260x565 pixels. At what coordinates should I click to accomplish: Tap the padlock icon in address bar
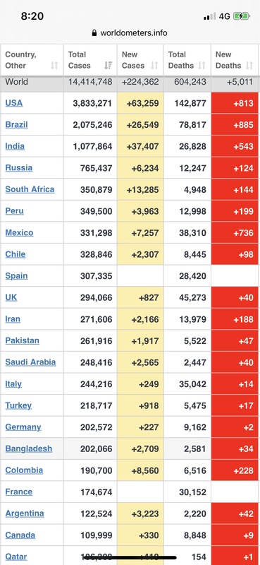pos(94,33)
